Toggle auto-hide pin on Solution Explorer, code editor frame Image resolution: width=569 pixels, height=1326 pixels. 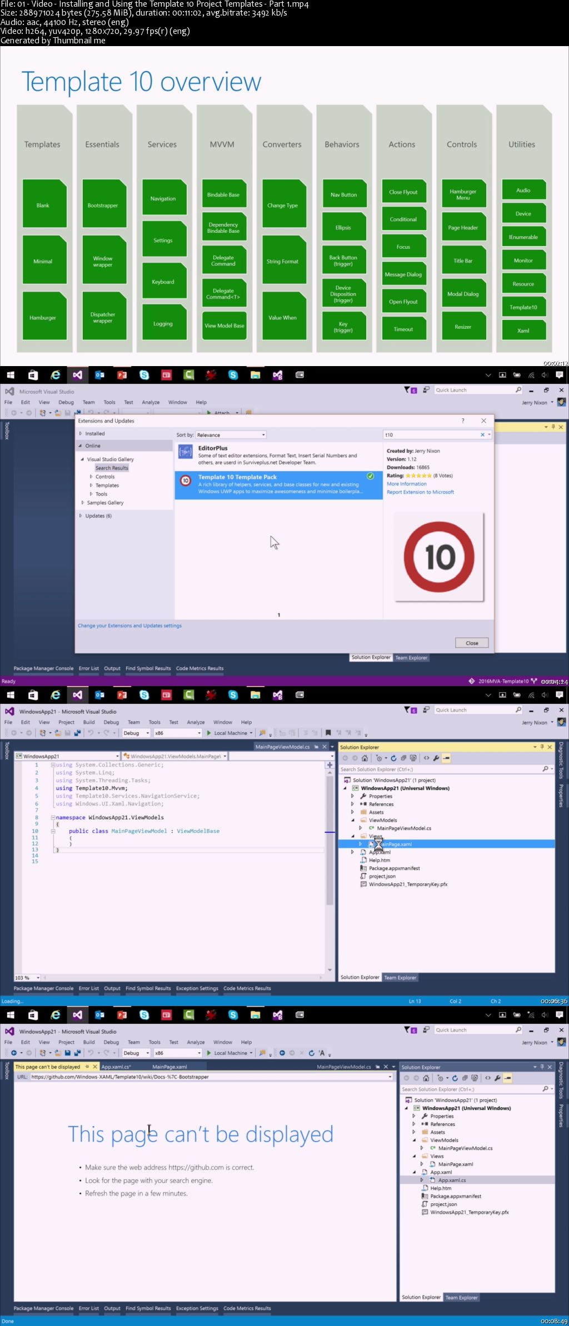(542, 747)
